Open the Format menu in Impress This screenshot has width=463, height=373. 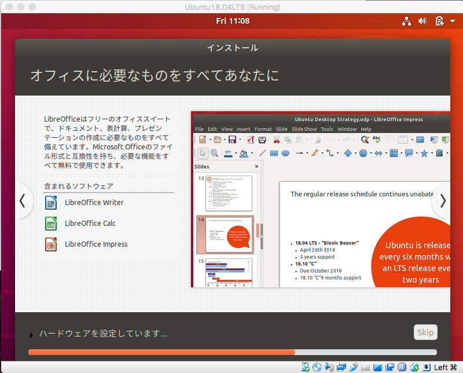click(263, 129)
